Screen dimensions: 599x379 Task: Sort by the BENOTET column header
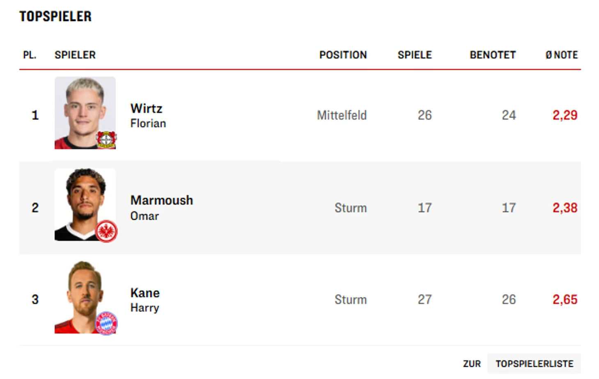point(493,55)
